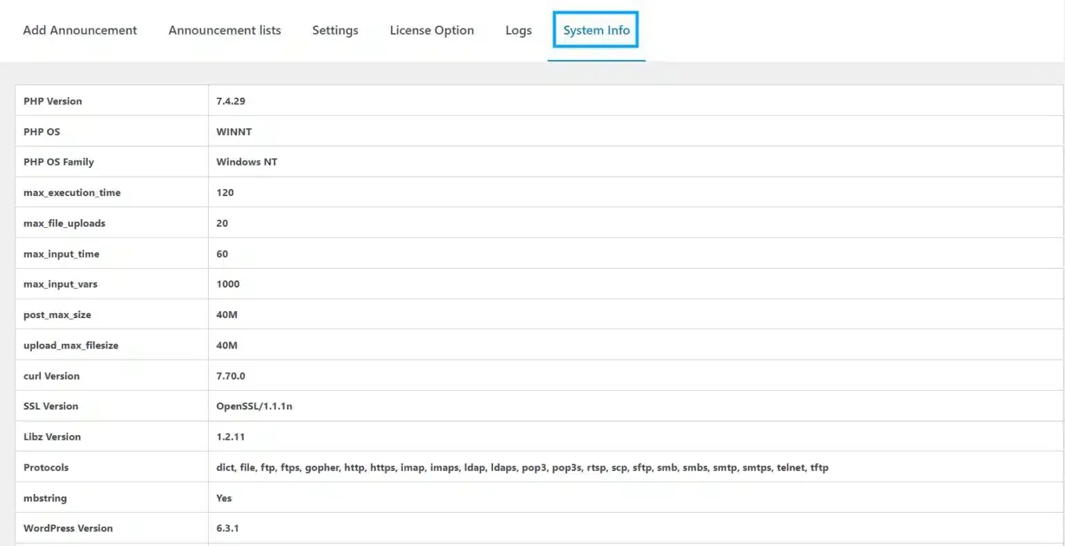Click the PHP Version row label
Screen dimensions: 1065x546
point(53,100)
